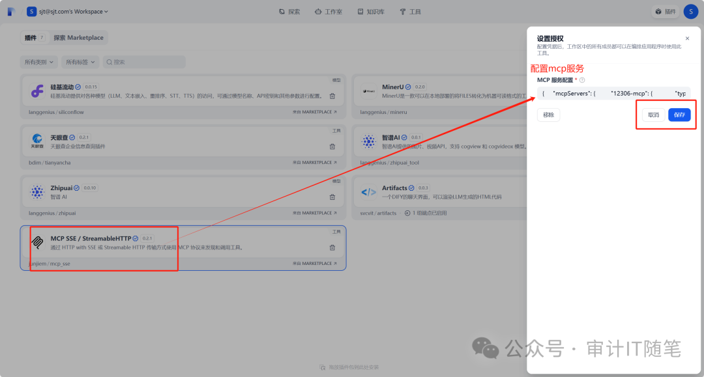
Task: Click the 1 组端点已启用 endpoint status
Action: coord(426,213)
